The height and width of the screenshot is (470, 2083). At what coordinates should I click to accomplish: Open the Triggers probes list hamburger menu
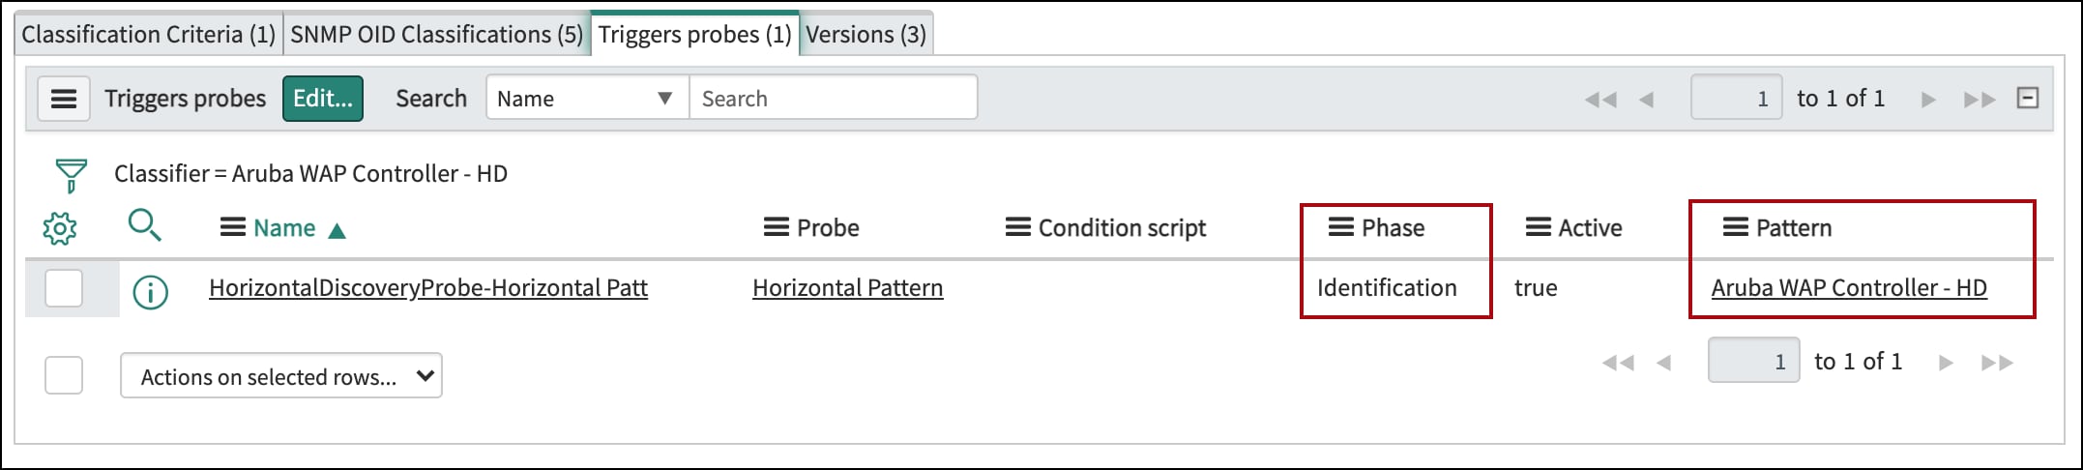pyautogui.click(x=64, y=99)
